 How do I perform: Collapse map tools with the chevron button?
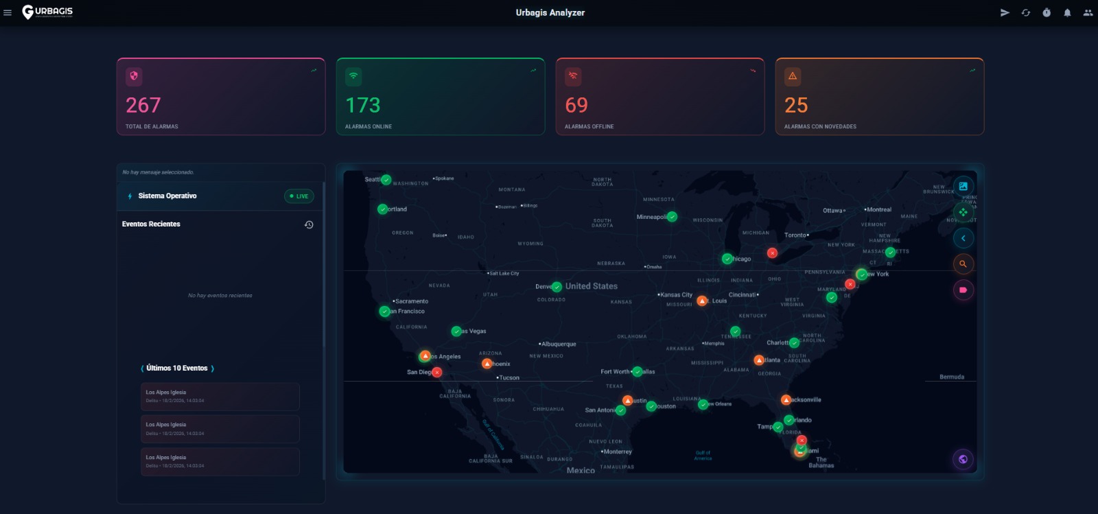click(x=963, y=238)
